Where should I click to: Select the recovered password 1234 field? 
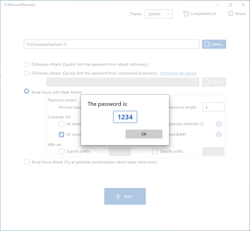pos(125,117)
